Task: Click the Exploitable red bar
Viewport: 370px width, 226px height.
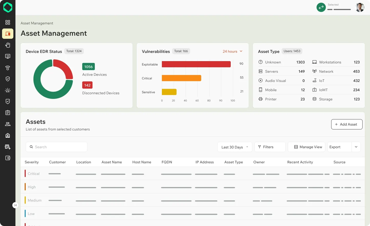Action: click(x=196, y=64)
